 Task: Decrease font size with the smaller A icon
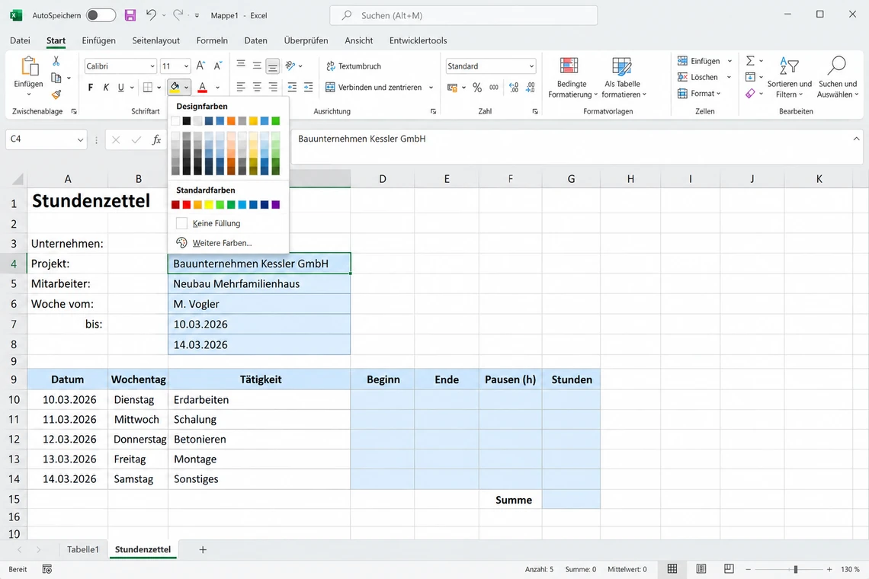[218, 66]
